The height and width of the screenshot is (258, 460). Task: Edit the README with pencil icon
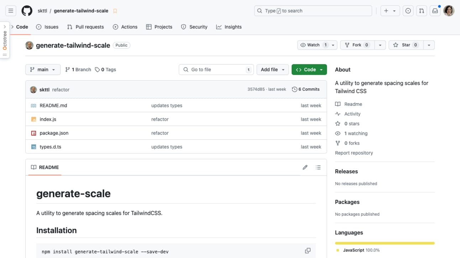305,167
